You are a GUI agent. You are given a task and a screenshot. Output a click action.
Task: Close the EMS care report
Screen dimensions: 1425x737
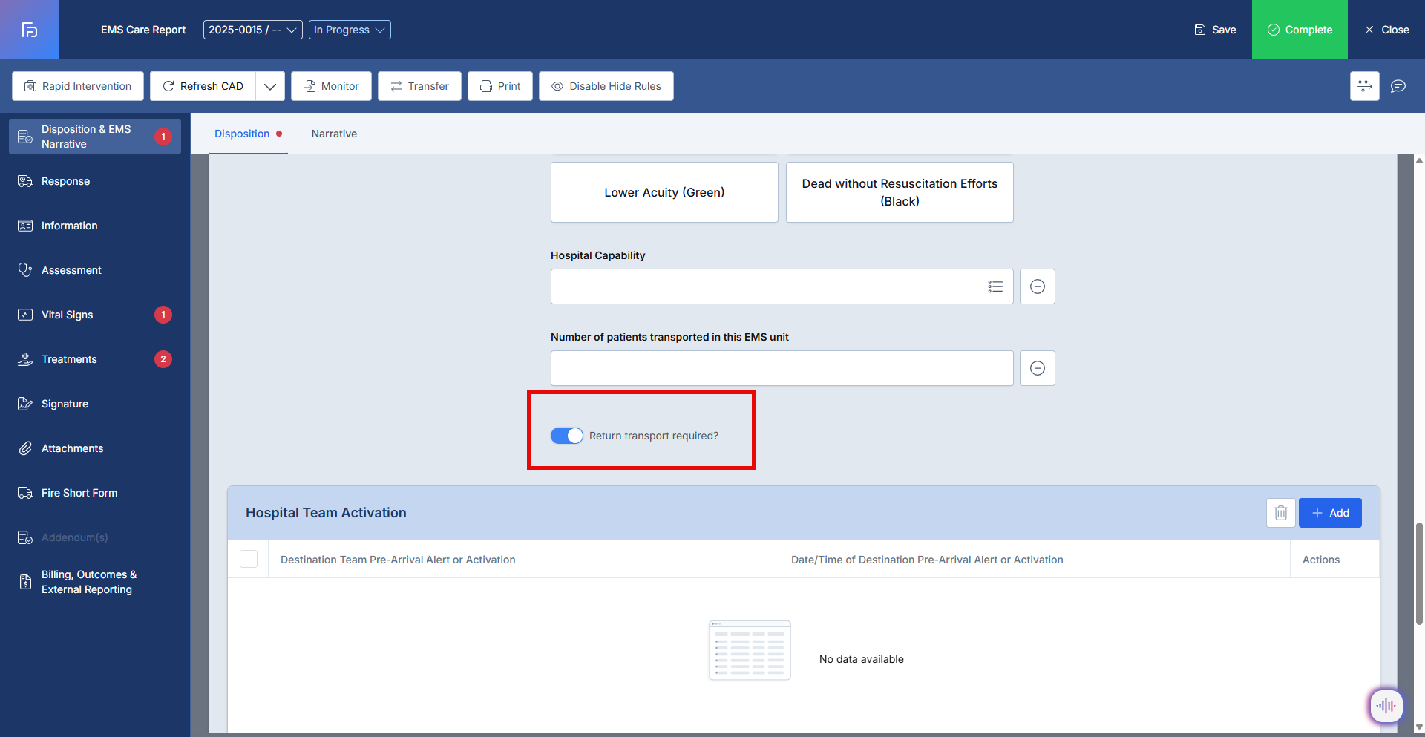tap(1386, 30)
